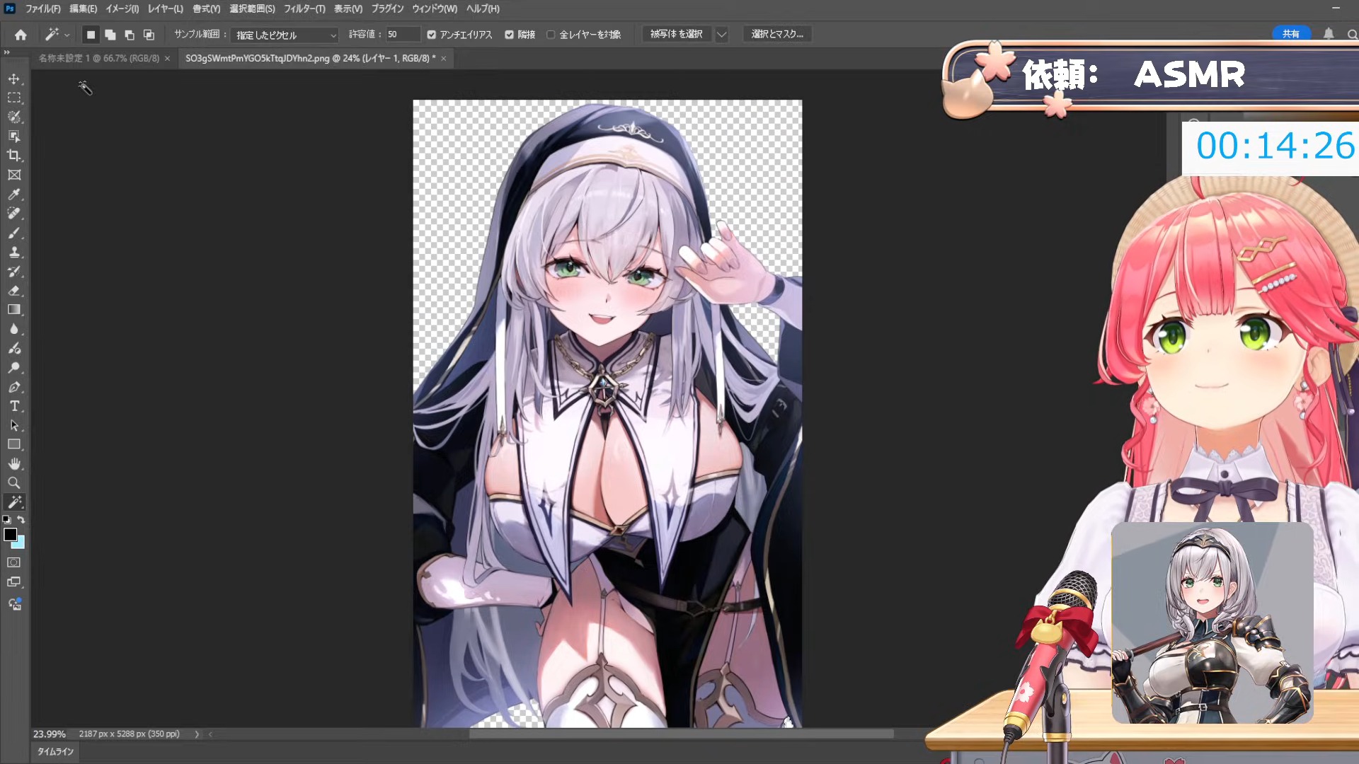
Task: Switch to 名称未設定 1 document tab
Action: tap(99, 58)
